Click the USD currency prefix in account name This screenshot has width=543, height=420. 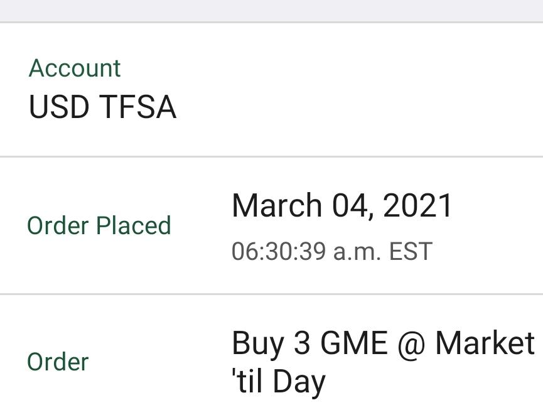pyautogui.click(x=59, y=107)
